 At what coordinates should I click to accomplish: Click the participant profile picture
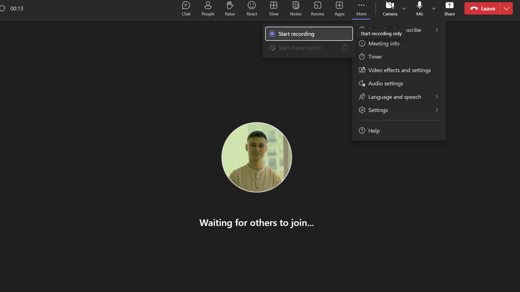(x=257, y=157)
